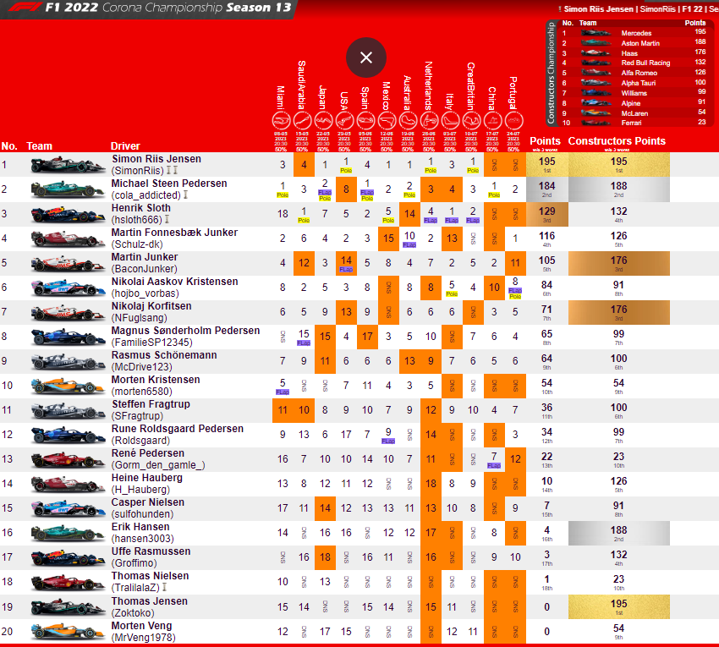Select the Miami circuit icon
Screen dimensions: 719x647
[281, 122]
